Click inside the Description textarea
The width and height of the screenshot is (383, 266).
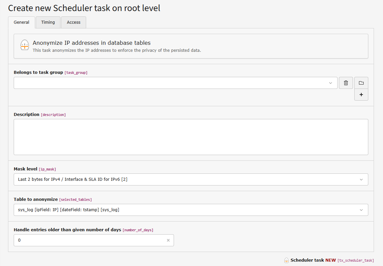(191, 137)
